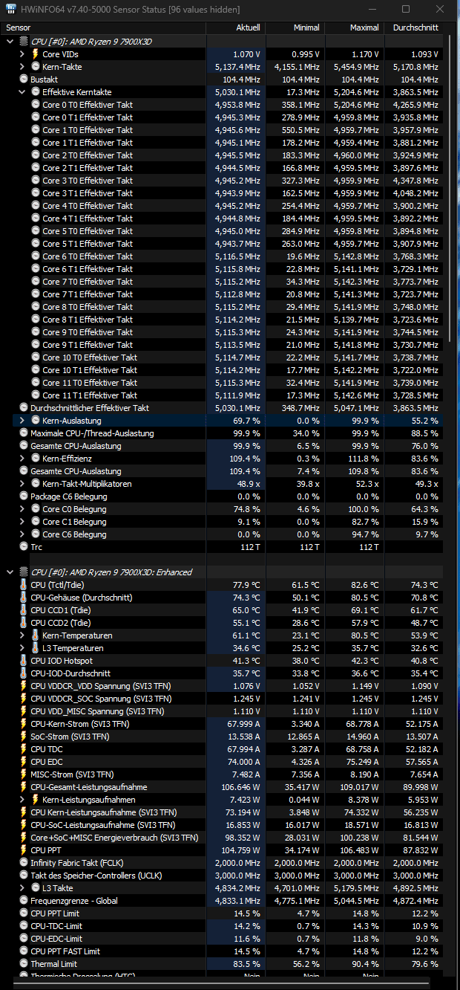Select the Core+SoC+MISC Energieverbrauch row
Image resolution: width=460 pixels, height=990 pixels.
point(223,838)
